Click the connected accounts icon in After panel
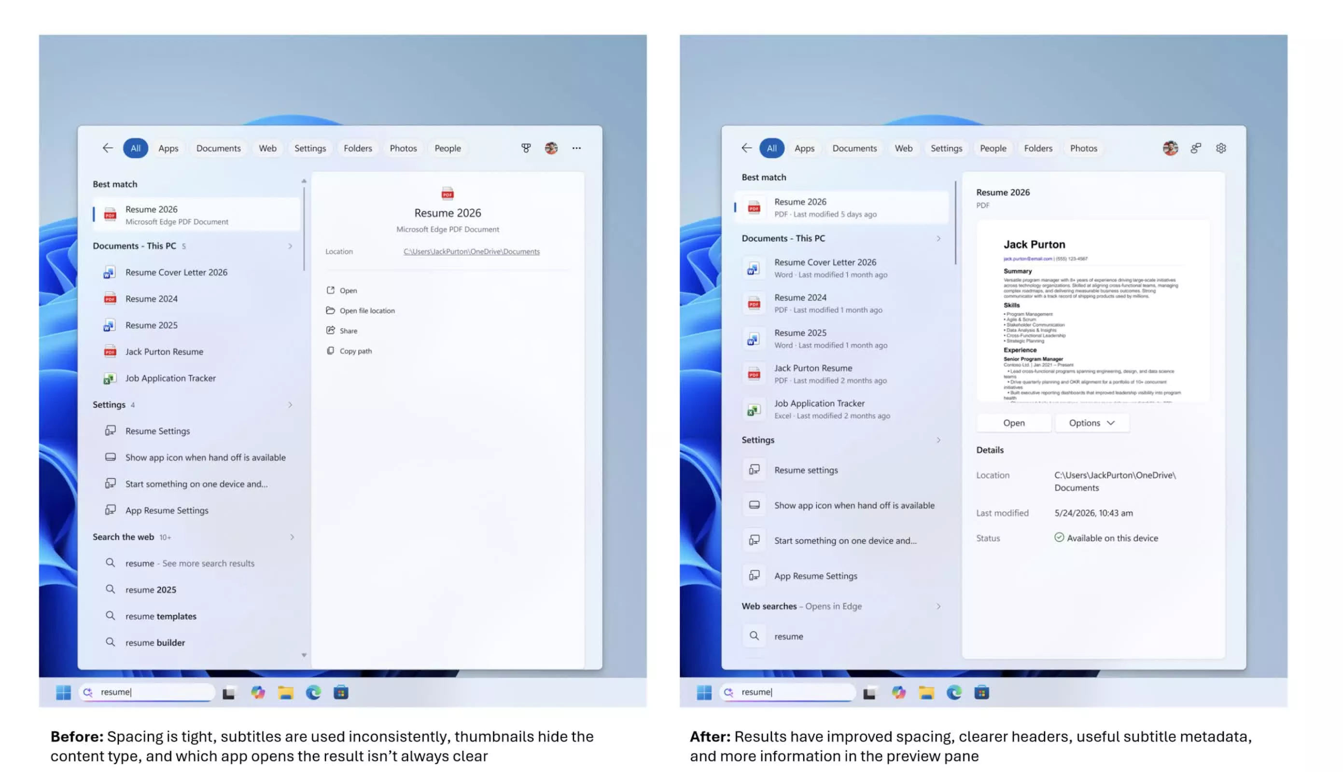 [1196, 148]
